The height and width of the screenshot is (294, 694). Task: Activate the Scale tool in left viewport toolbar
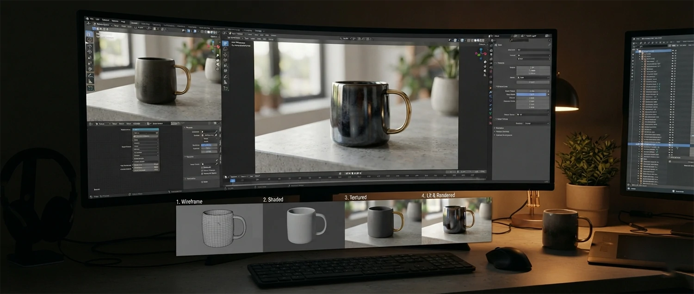[x=89, y=57]
